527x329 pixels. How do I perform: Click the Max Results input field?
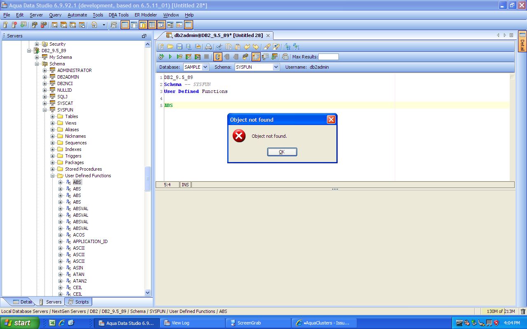click(329, 57)
